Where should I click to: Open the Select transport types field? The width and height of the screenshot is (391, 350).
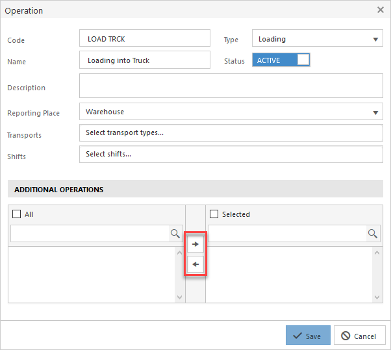(x=231, y=133)
